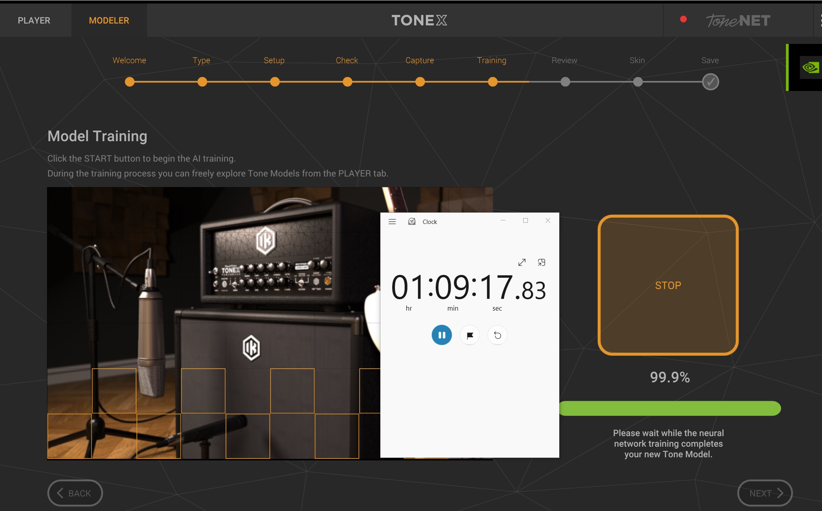Click the red recording indicator dot
The image size is (822, 511).
coord(683,19)
